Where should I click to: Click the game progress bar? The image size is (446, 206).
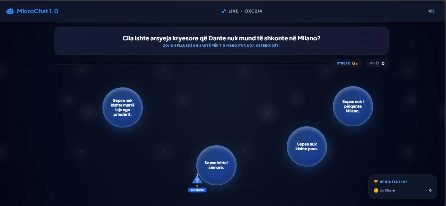pyautogui.click(x=192, y=63)
